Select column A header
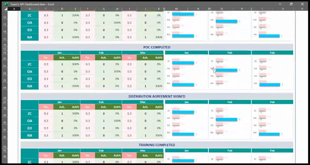Screen dimensions: 310x165 (x=14, y=9)
